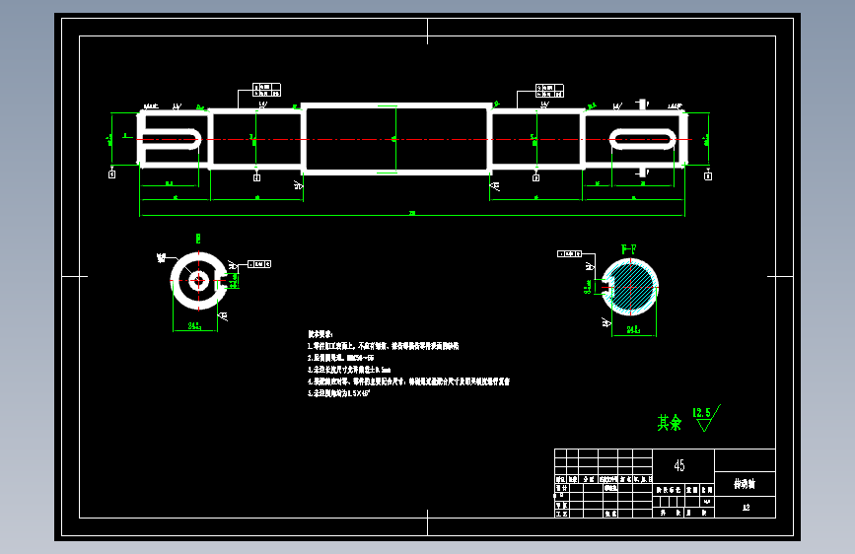This screenshot has height=554, width=855.
Task: Click the tolerance frame above right shaft journal
Action: [549, 91]
